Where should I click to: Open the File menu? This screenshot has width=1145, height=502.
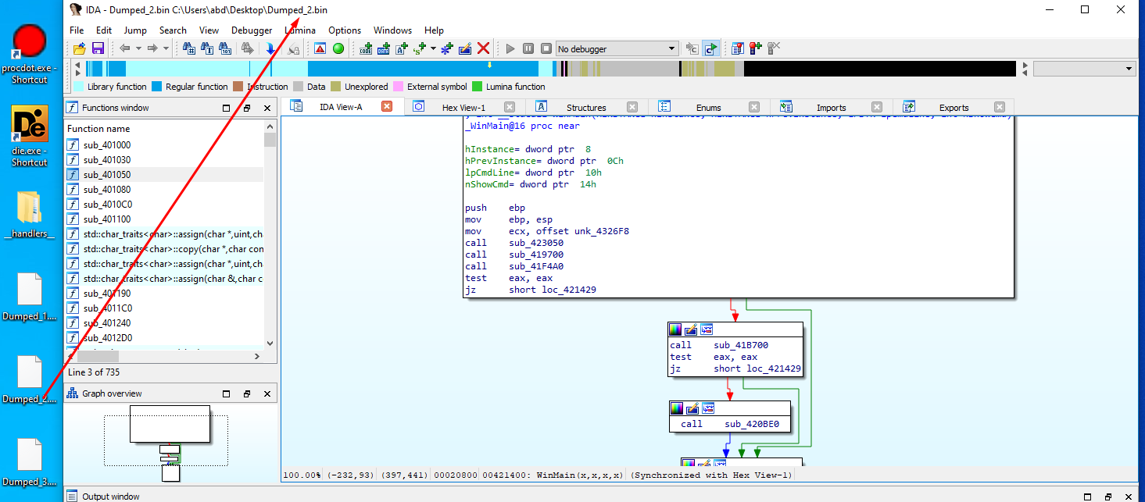77,30
